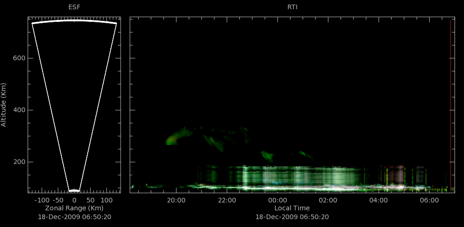
Task: Select the 400 altitude tick label
Action: click(x=19, y=110)
